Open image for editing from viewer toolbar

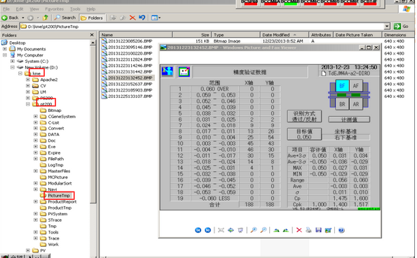click(x=328, y=230)
